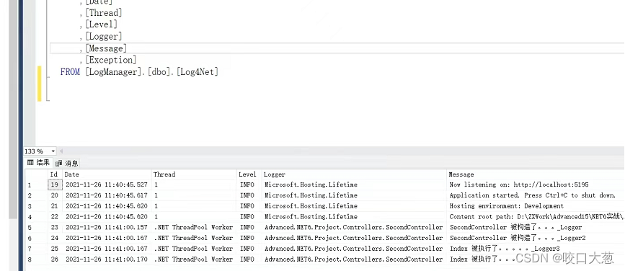Select the Message column header in results grid
The width and height of the screenshot is (625, 271).
tap(536, 174)
